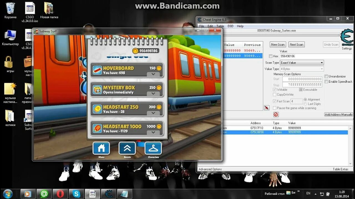Enable Pause the game while scanning

(x=275, y=108)
